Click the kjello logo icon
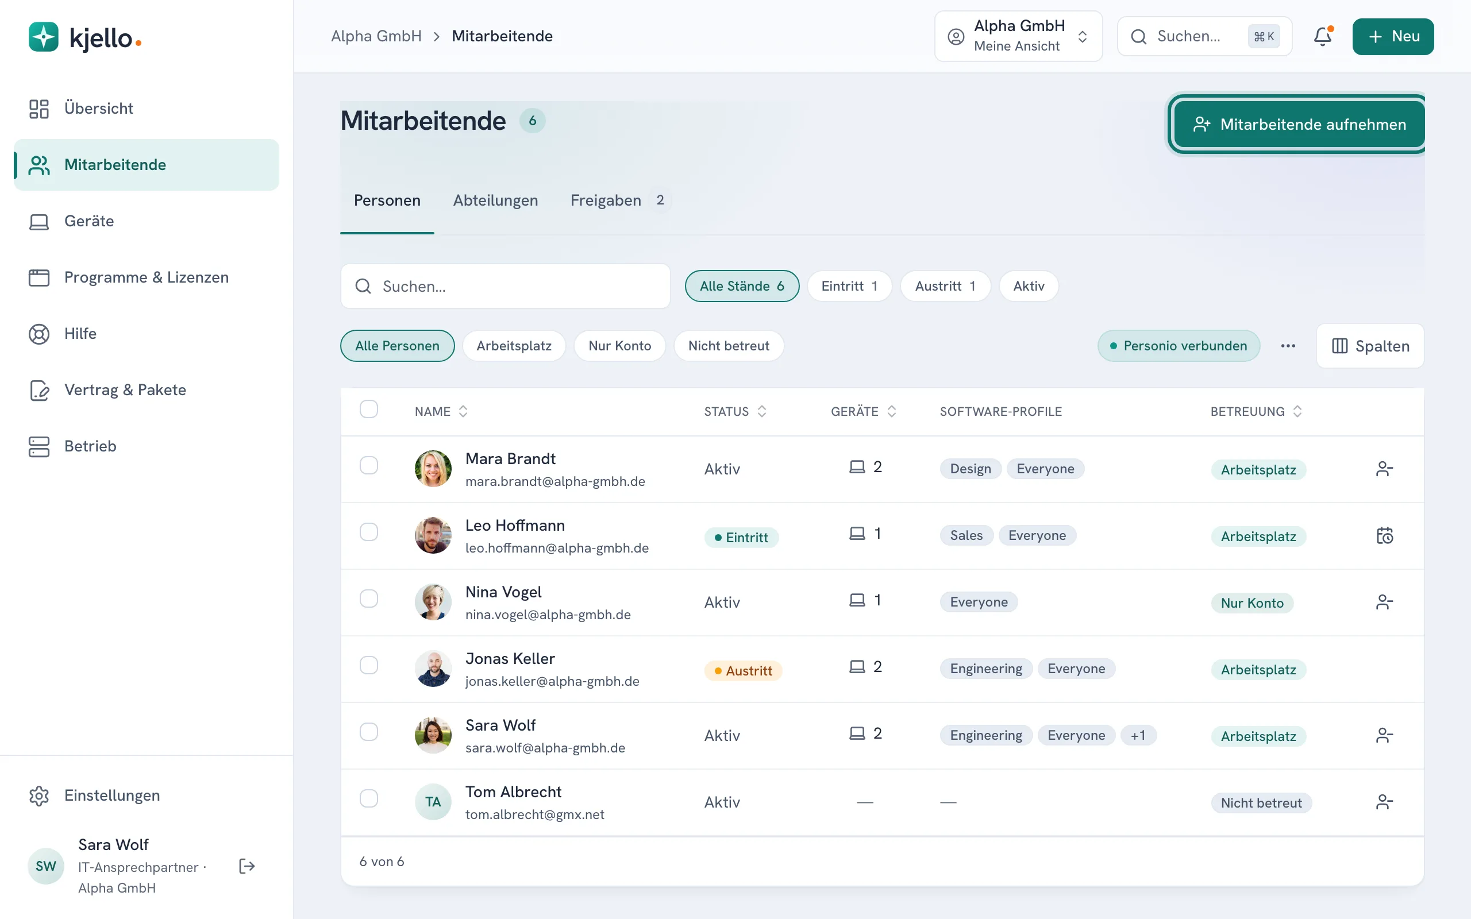This screenshot has width=1471, height=919. pos(44,37)
